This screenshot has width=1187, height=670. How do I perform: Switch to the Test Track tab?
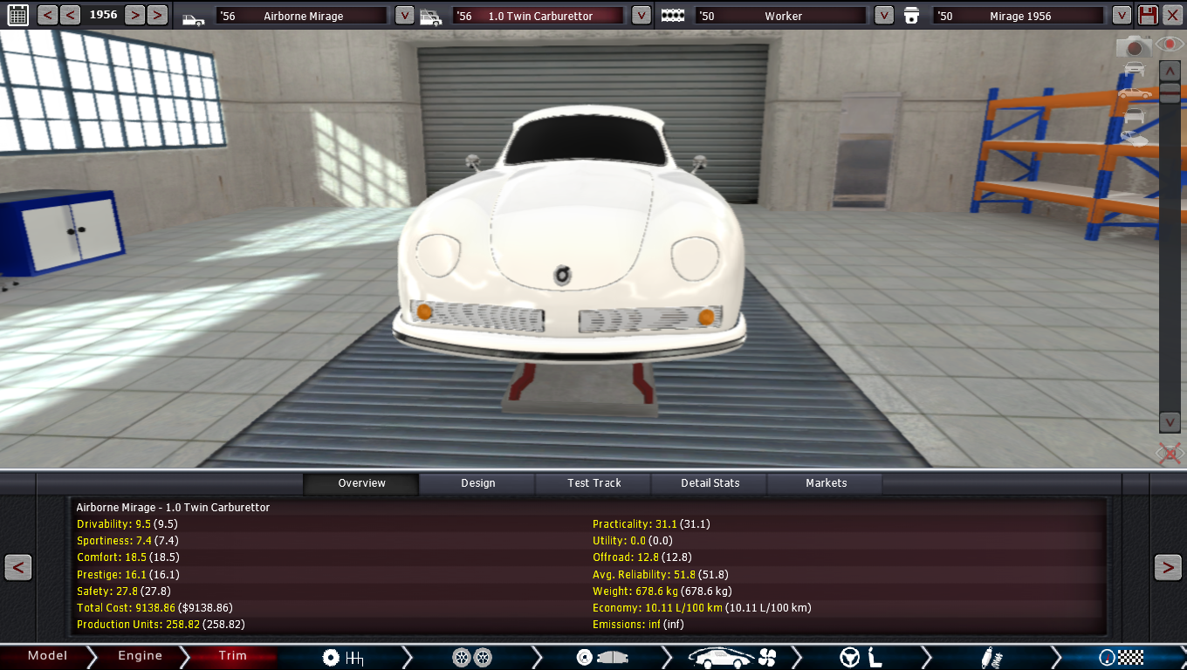[x=593, y=483]
